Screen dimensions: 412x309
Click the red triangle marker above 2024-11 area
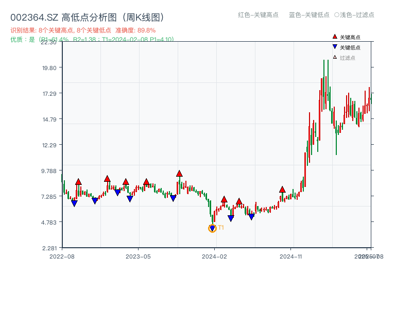pyautogui.click(x=282, y=190)
